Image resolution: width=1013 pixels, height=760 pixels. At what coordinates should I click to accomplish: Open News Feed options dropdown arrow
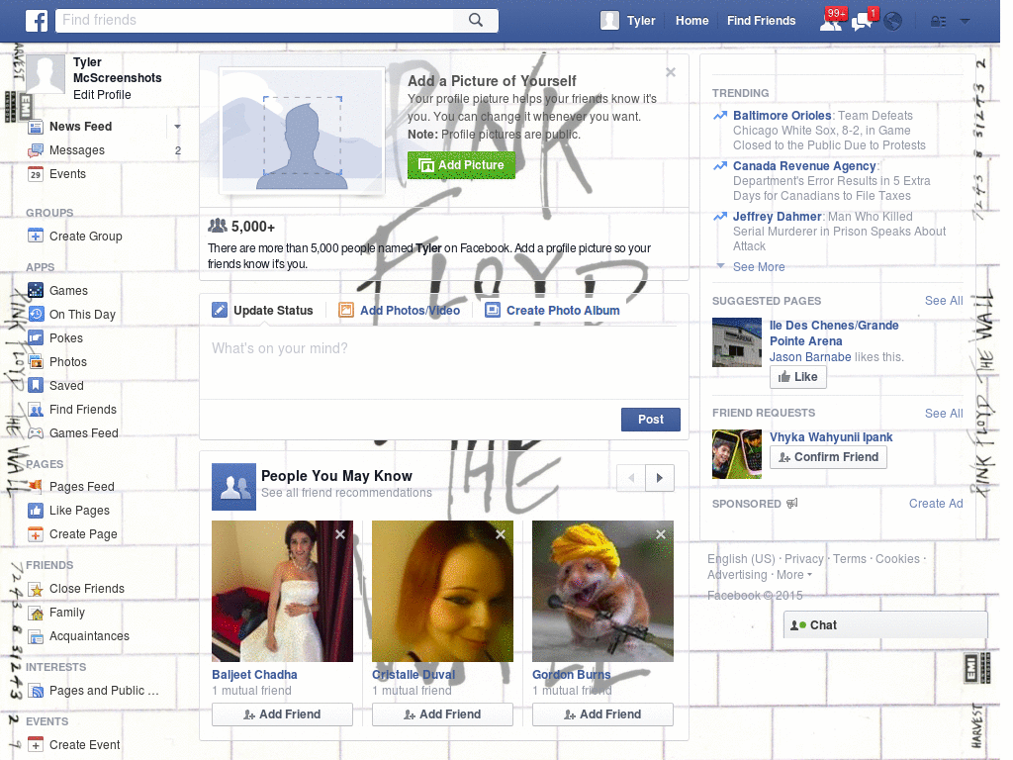177,127
